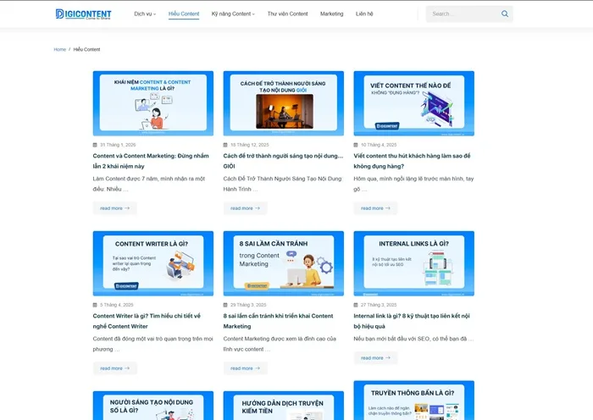Click the excerpt Nếu bạn mới bắt đầu với SEO
The height and width of the screenshot is (420, 593).
(x=413, y=339)
